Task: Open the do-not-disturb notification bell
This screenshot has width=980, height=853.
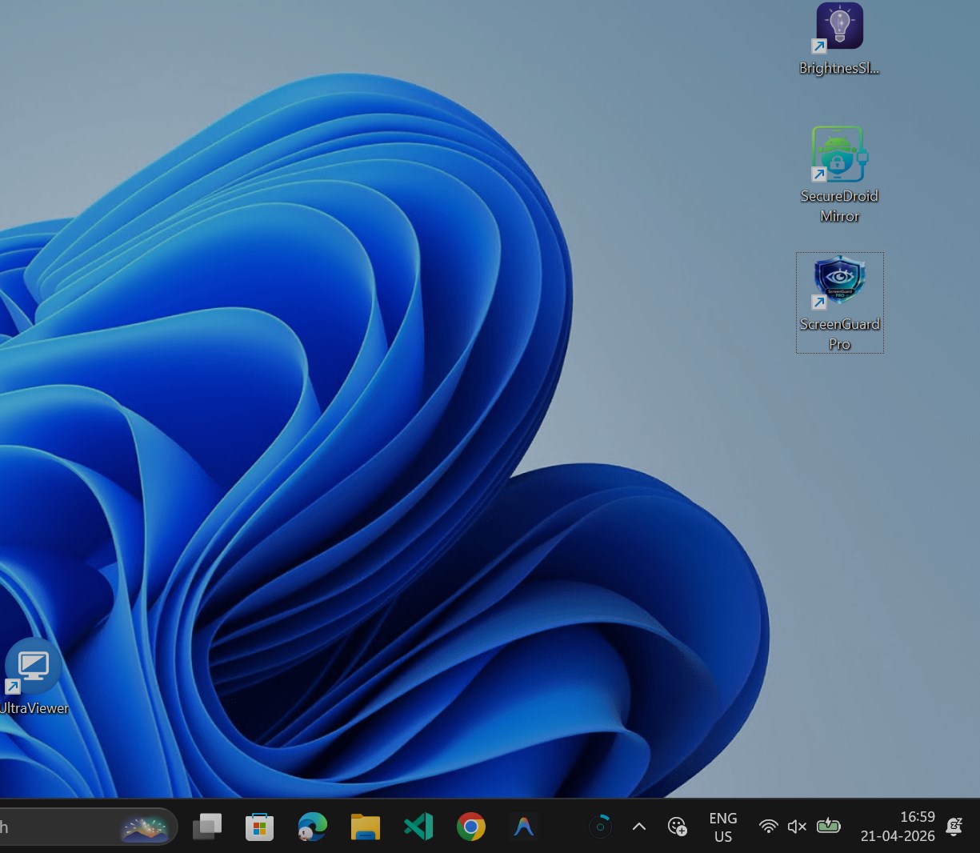Action: point(954,827)
